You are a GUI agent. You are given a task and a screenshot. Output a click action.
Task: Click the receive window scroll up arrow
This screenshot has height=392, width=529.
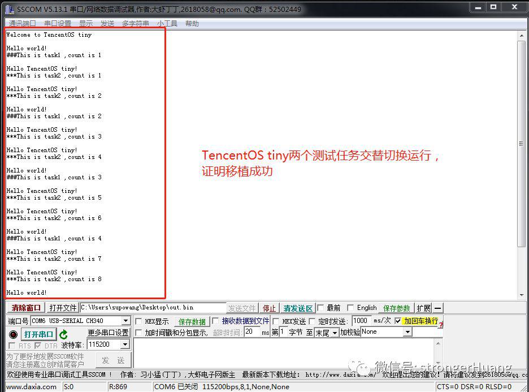(522, 35)
